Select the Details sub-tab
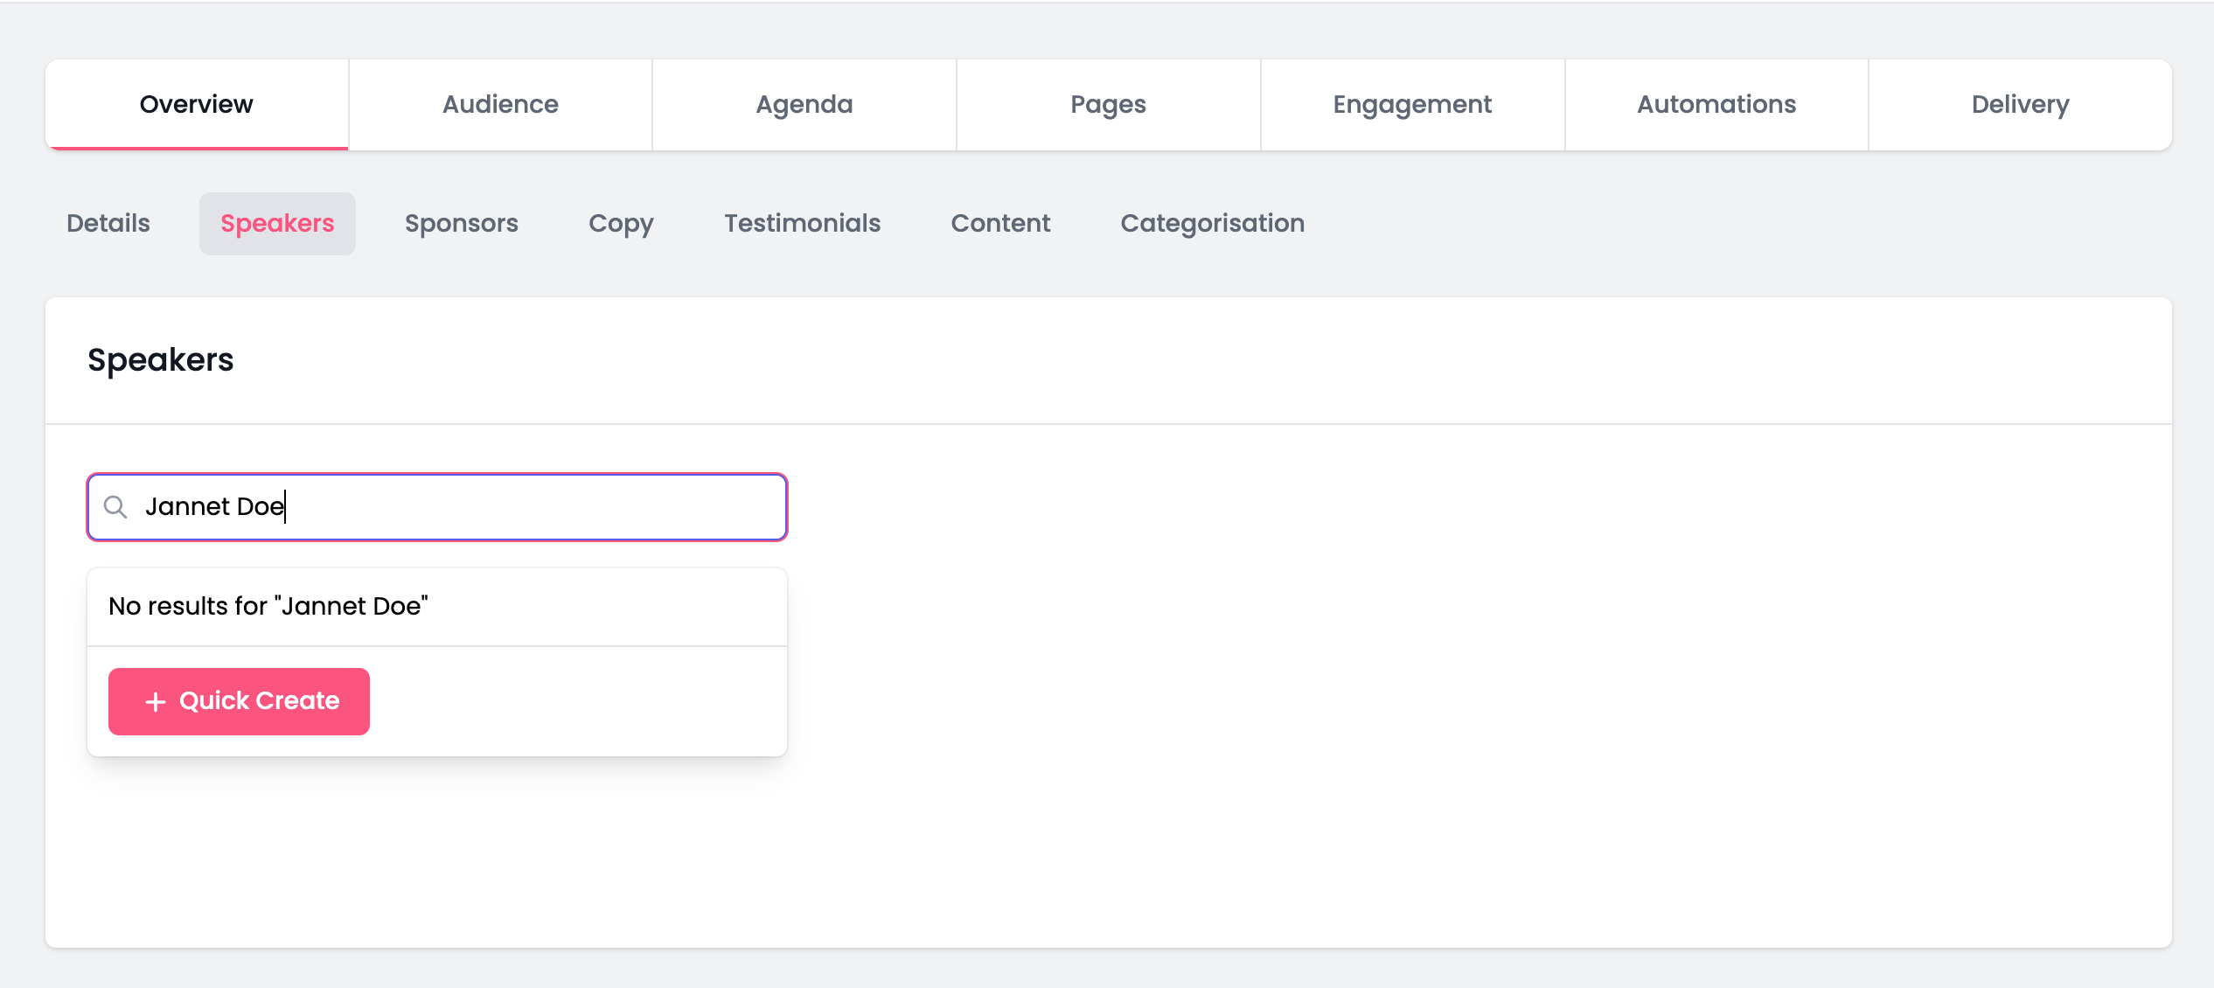 (108, 224)
